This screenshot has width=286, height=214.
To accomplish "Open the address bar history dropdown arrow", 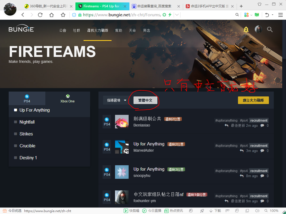I will (177, 15).
